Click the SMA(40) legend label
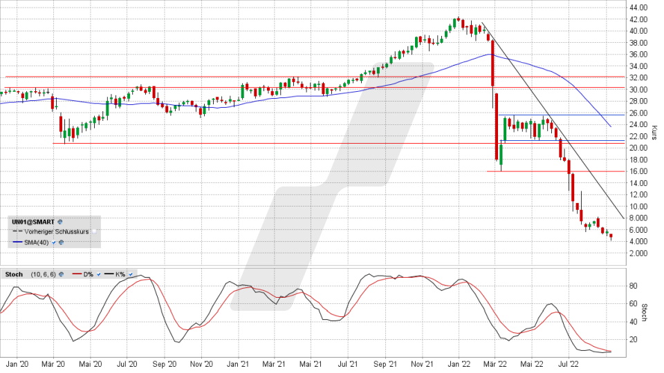 coord(37,242)
